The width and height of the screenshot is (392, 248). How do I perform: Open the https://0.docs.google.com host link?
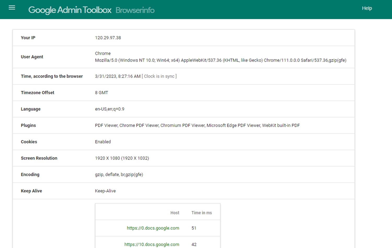tap(153, 228)
